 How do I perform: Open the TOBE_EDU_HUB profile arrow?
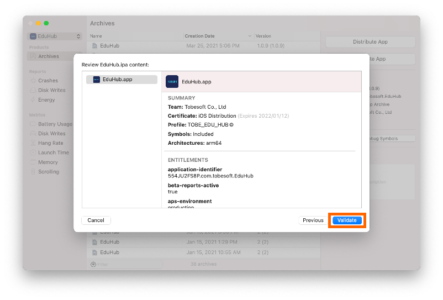(231, 125)
